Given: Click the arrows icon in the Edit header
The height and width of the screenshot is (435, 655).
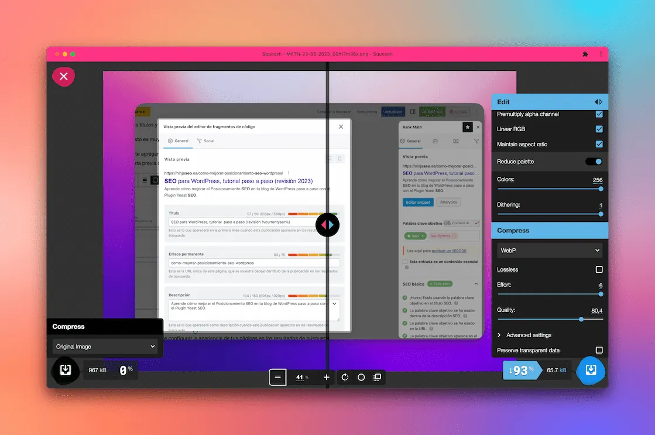Looking at the screenshot, I should point(598,102).
